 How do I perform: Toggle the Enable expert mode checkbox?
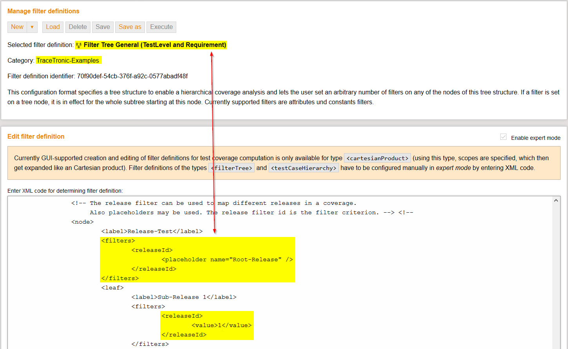click(503, 137)
